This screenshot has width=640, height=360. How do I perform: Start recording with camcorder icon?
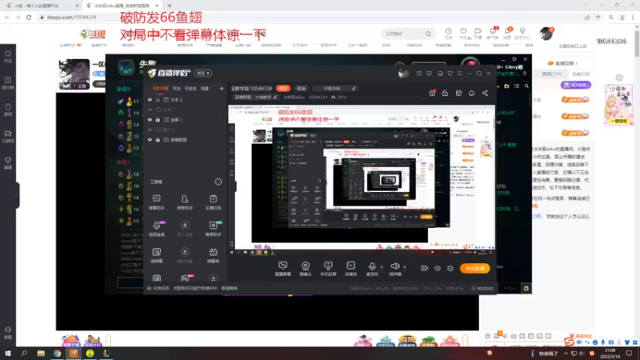pyautogui.click(x=425, y=268)
